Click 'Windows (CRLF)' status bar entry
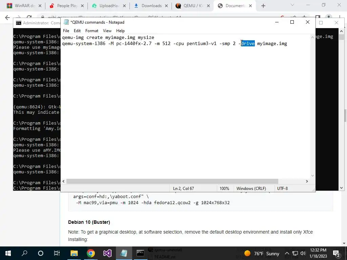Image resolution: width=347 pixels, height=260 pixels. (251, 189)
